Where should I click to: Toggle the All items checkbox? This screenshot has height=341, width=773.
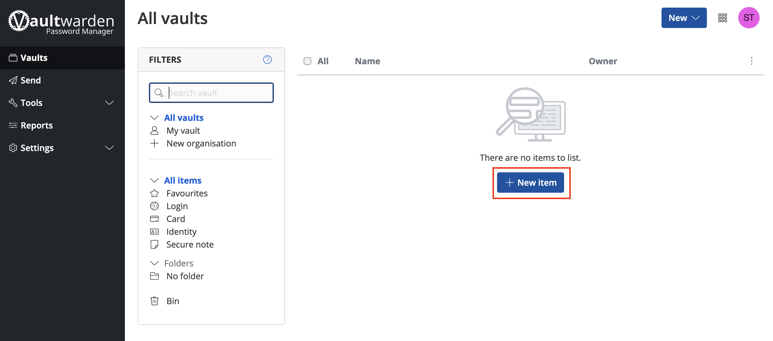[x=307, y=61]
